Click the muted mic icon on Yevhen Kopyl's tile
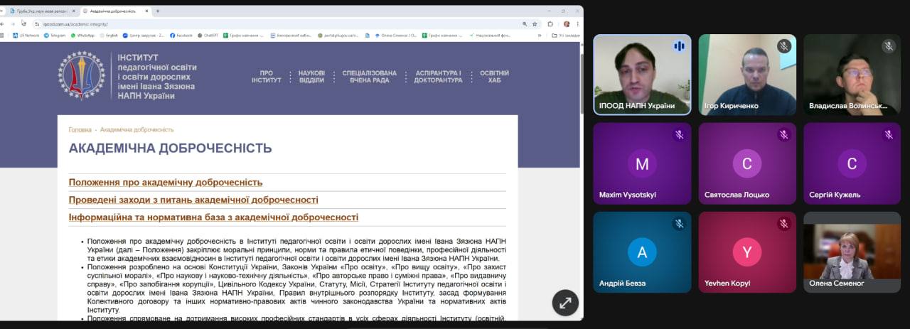Image resolution: width=910 pixels, height=329 pixels. pos(783,224)
